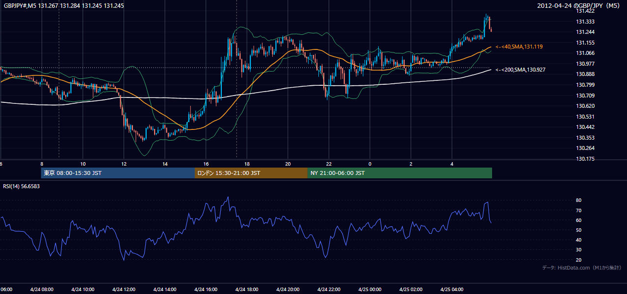Click the 4/24 22:00 time label
The height and width of the screenshot is (294, 627).
(328, 290)
